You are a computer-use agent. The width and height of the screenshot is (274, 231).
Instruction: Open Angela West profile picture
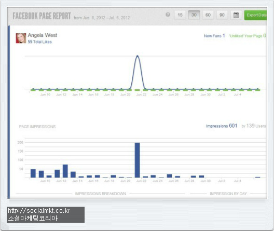21,38
